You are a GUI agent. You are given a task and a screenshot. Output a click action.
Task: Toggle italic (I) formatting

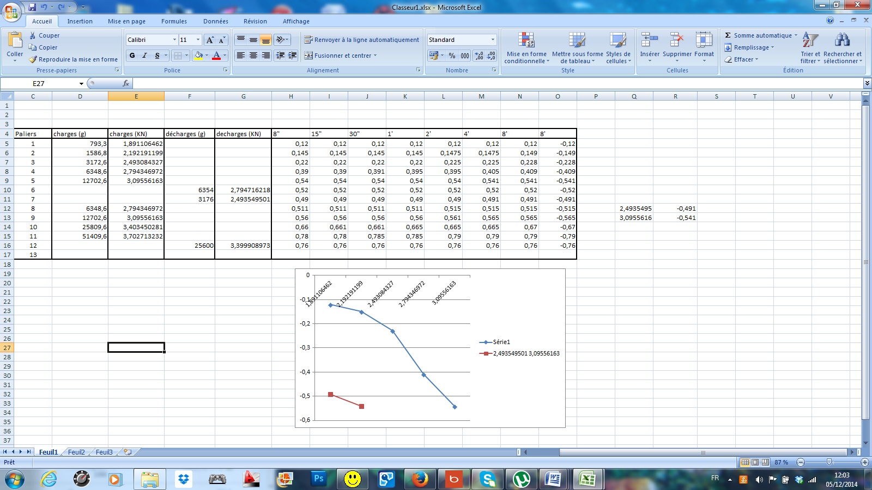pyautogui.click(x=145, y=56)
